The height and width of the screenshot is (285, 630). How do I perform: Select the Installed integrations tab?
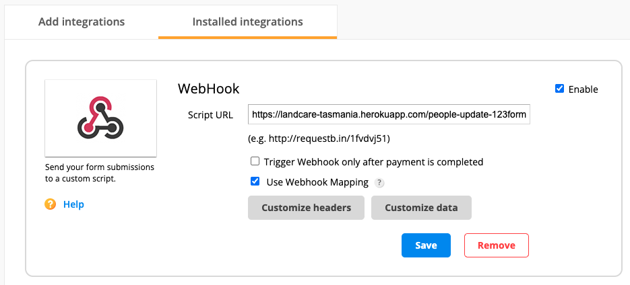(247, 22)
